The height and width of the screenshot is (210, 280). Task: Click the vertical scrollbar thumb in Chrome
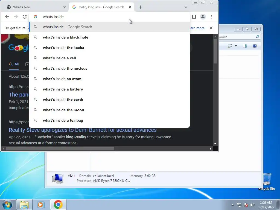[215, 51]
